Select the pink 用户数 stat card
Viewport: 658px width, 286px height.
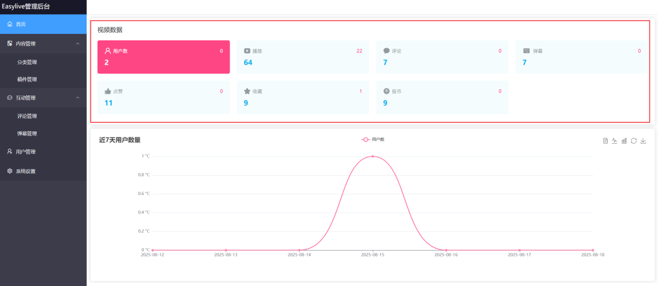163,57
